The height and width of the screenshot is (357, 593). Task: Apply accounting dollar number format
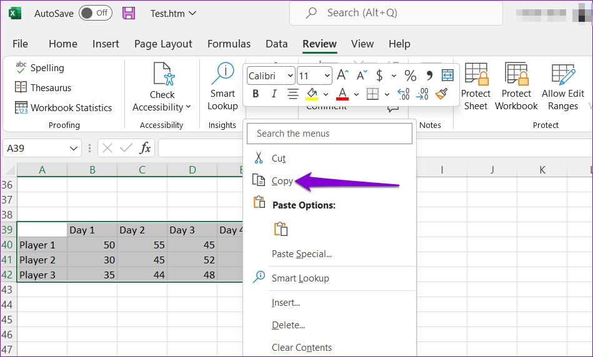pos(379,76)
